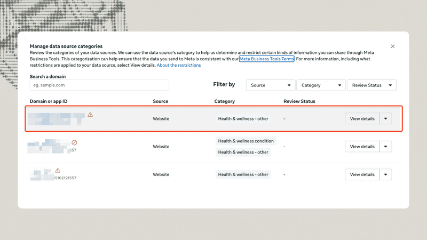Select the third row's Health & wellness - other tag
The width and height of the screenshot is (427, 240).
(x=243, y=174)
